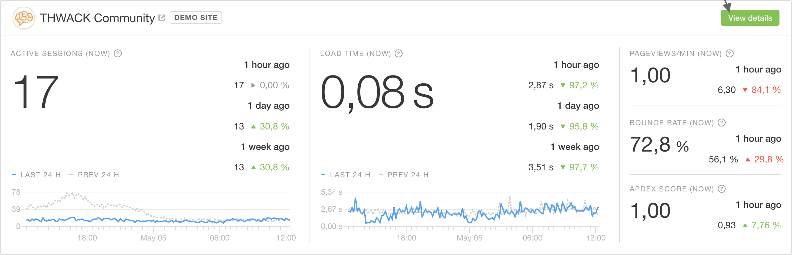Open the THWACK Community title link

(x=97, y=18)
